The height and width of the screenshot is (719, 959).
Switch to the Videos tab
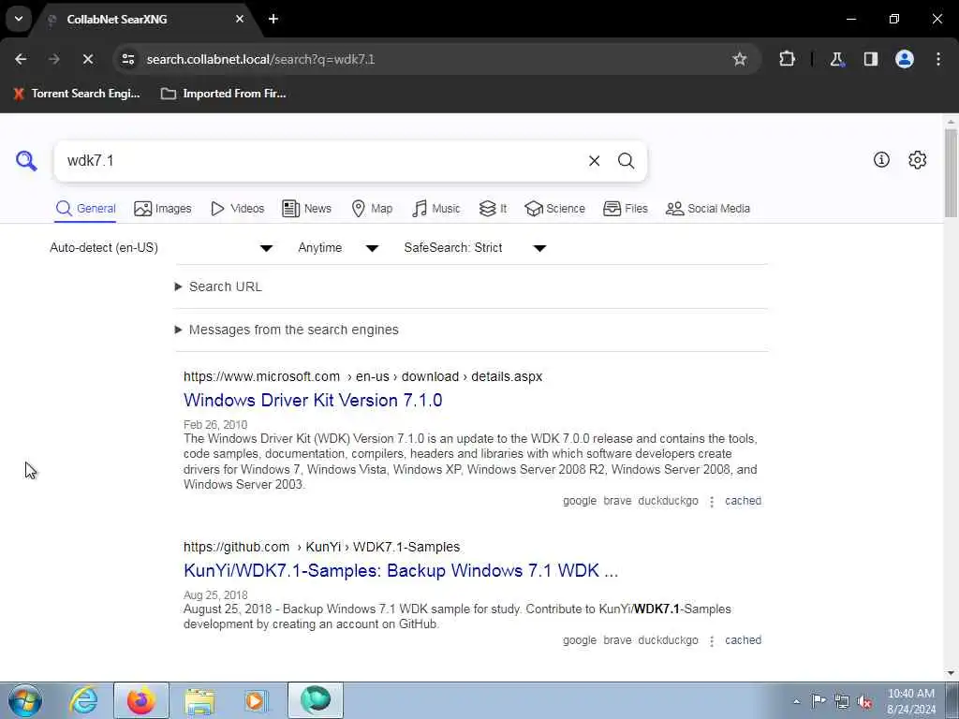pyautogui.click(x=237, y=209)
